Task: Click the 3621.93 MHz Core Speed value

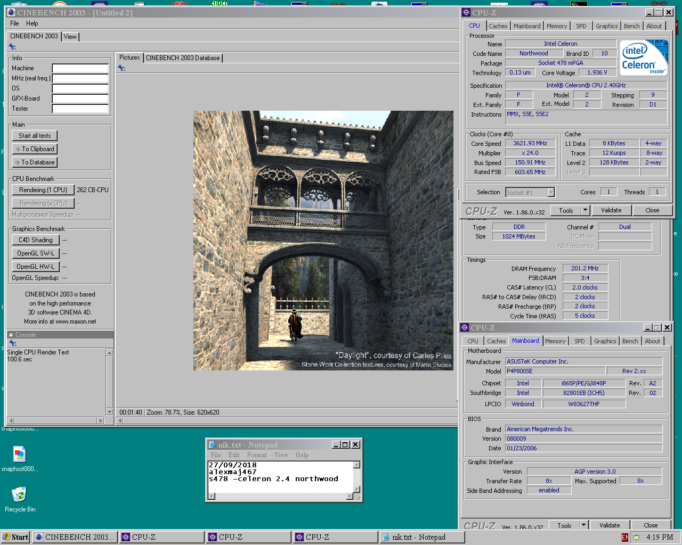Action: (530, 144)
